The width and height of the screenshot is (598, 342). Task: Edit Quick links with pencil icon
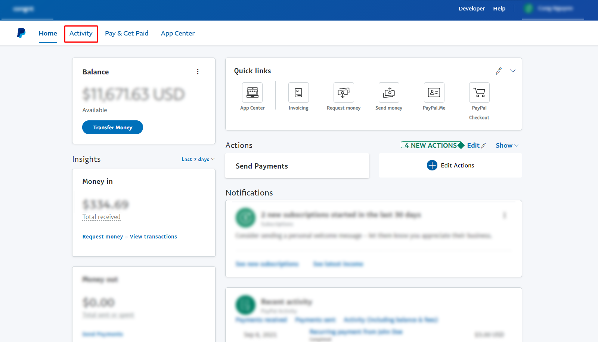coord(499,71)
